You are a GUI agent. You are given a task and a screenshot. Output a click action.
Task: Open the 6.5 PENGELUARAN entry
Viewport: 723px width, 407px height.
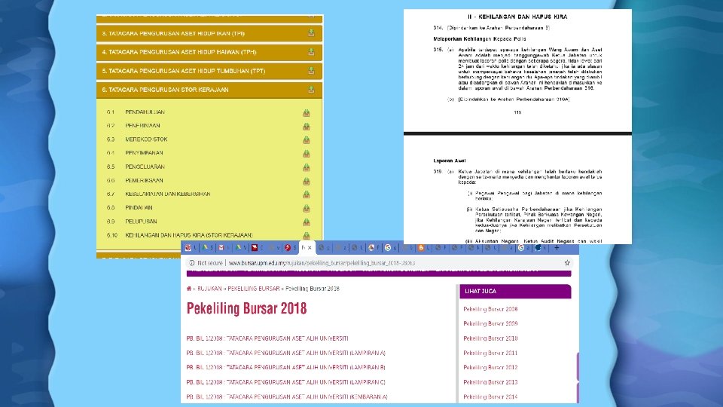[x=145, y=167]
